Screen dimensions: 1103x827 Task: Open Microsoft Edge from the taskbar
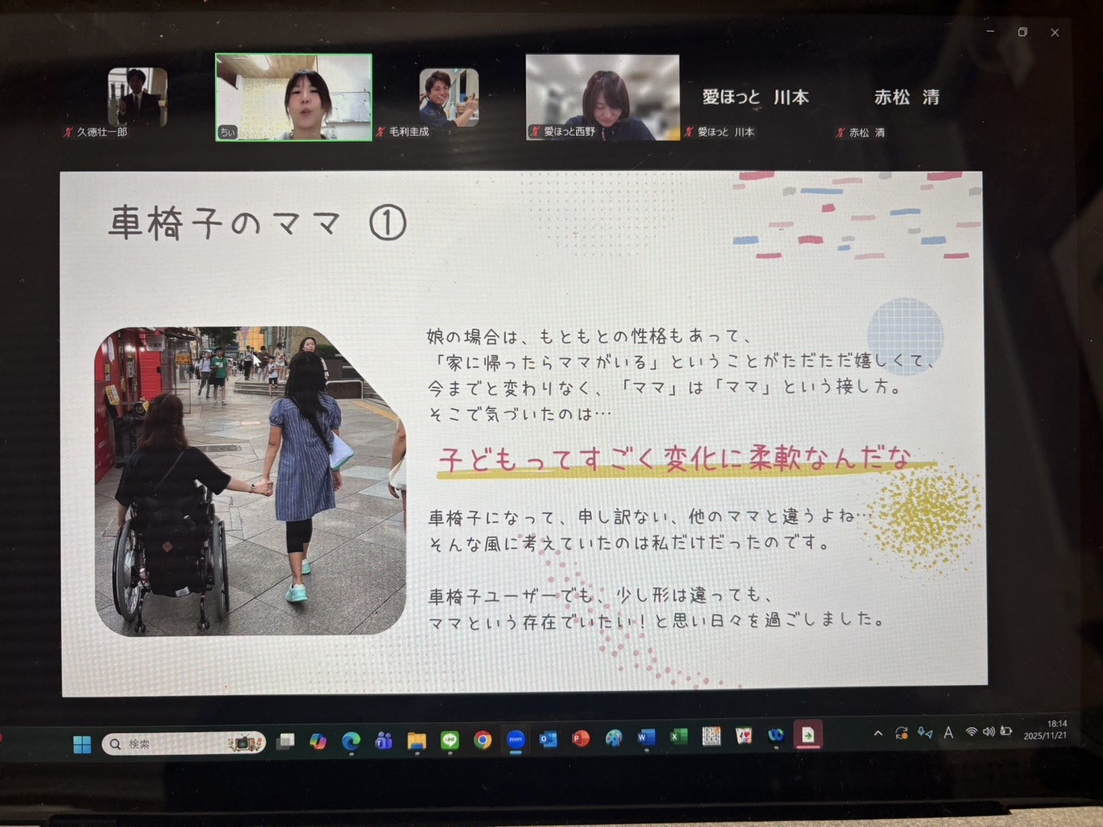click(x=350, y=741)
